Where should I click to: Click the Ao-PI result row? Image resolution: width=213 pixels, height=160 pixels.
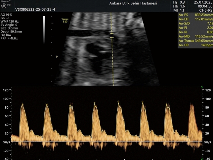click(195, 28)
